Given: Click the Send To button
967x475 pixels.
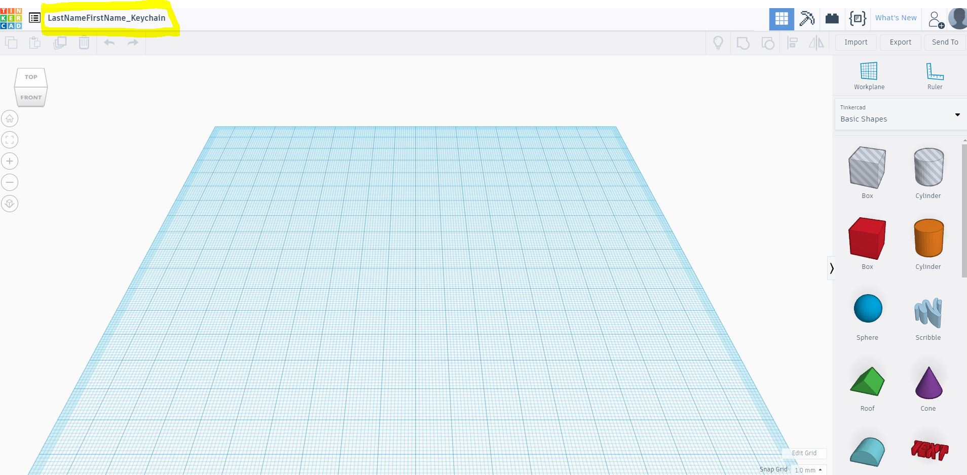Looking at the screenshot, I should pyautogui.click(x=945, y=42).
